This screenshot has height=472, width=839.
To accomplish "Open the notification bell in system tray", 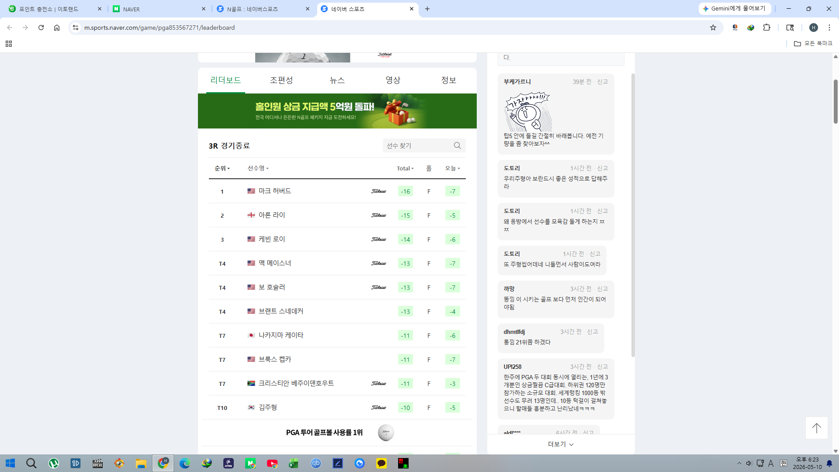I will point(829,463).
